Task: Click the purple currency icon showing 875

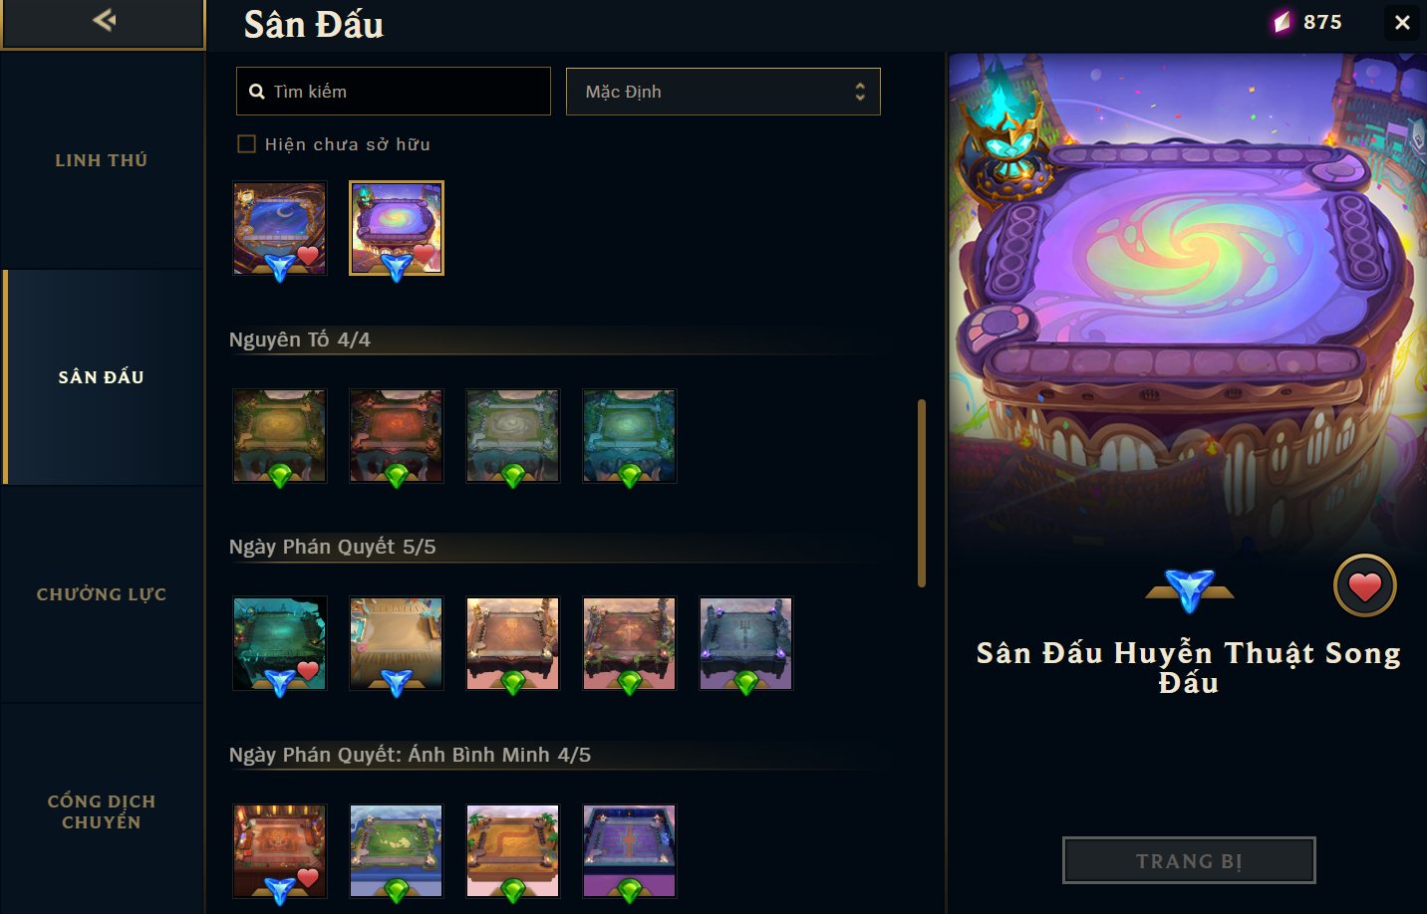Action: pos(1281,22)
